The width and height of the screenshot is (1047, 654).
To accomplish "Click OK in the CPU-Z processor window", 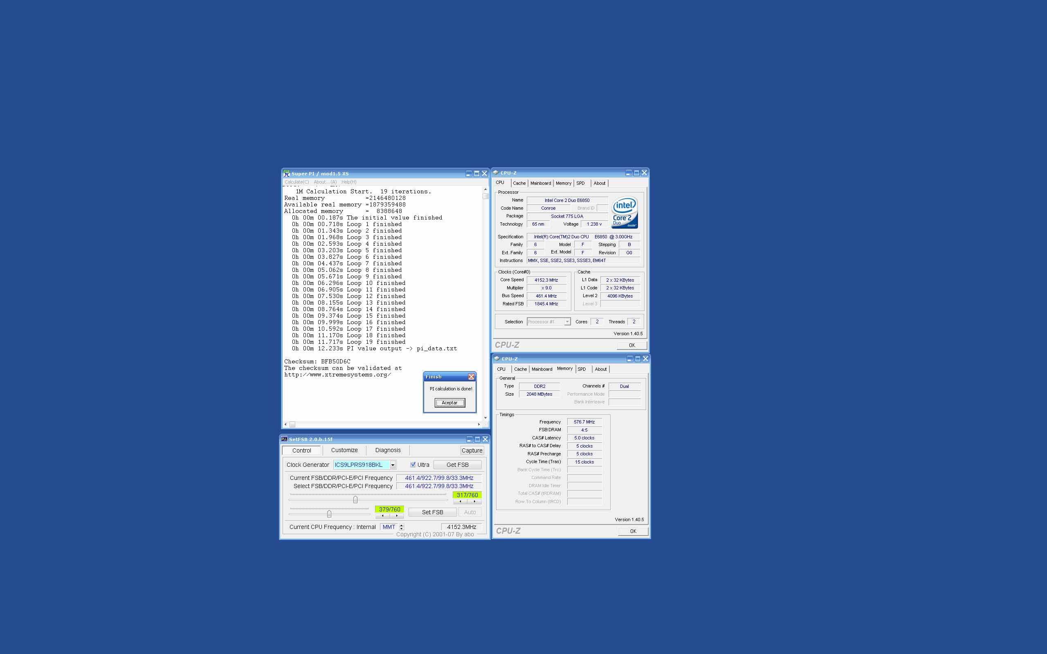I will [632, 345].
